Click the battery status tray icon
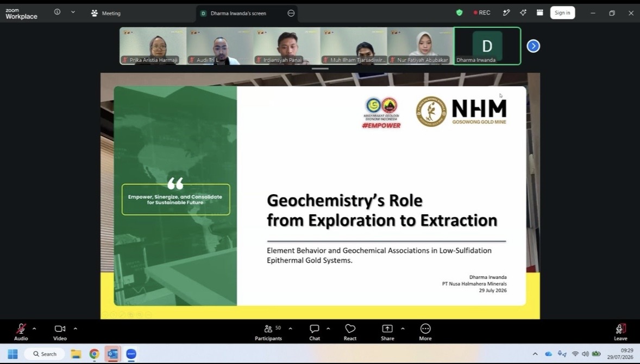This screenshot has width=640, height=364. click(x=597, y=354)
